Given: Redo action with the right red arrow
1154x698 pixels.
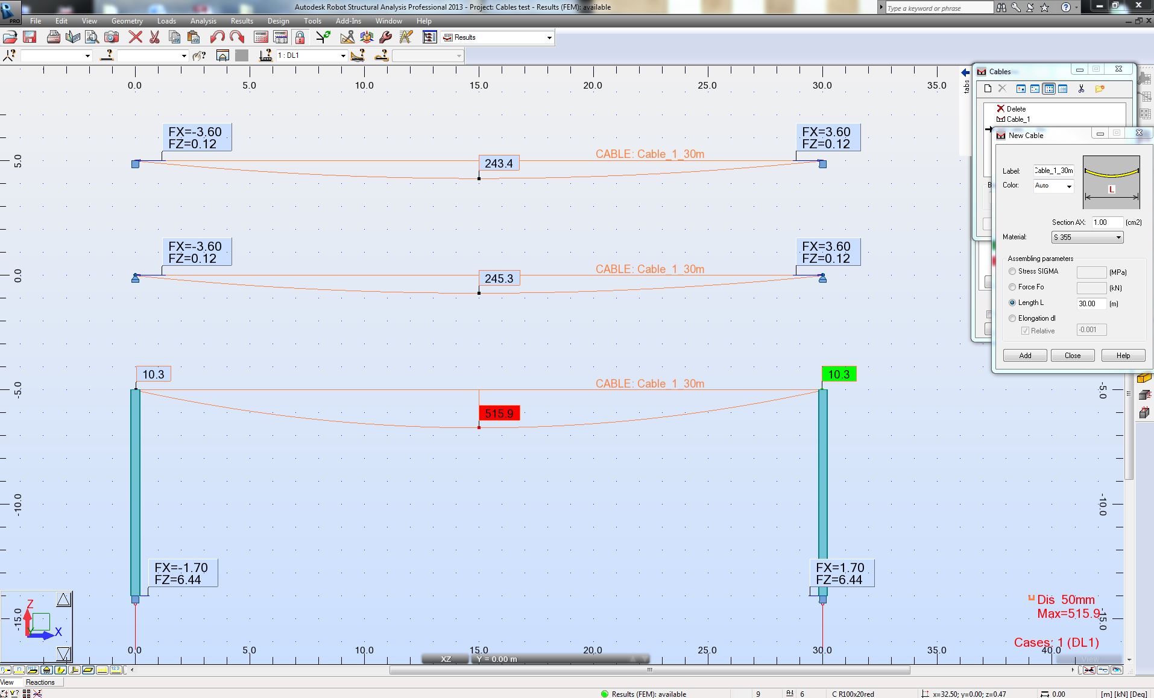Looking at the screenshot, I should [x=236, y=37].
